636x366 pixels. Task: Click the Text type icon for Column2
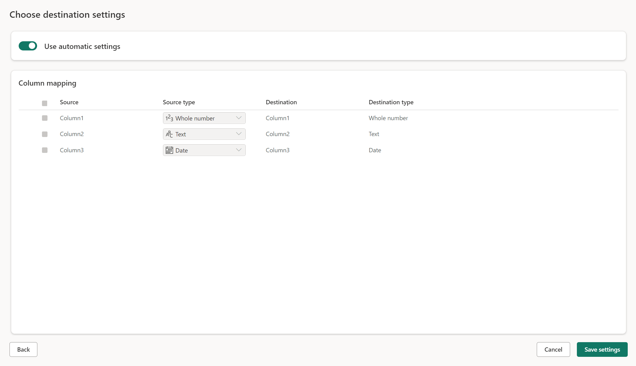(x=169, y=134)
